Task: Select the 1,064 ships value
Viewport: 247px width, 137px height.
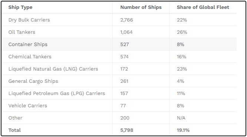Action: (x=126, y=32)
